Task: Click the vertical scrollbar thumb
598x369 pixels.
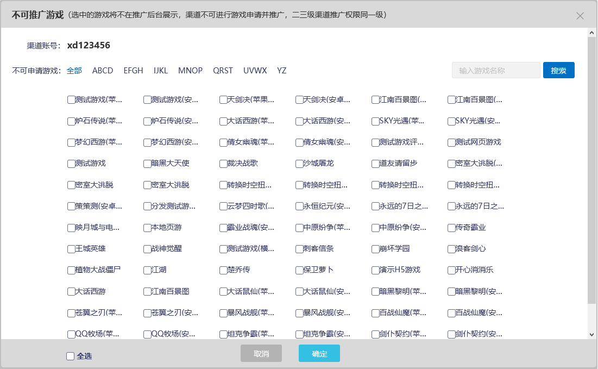Action: (591, 171)
